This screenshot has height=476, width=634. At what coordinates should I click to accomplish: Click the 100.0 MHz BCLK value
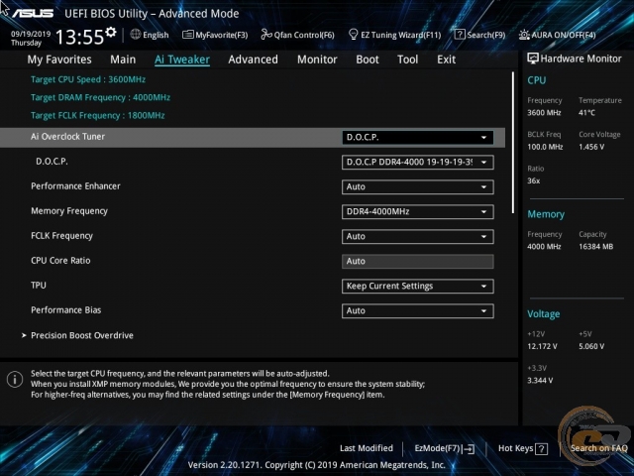point(545,147)
